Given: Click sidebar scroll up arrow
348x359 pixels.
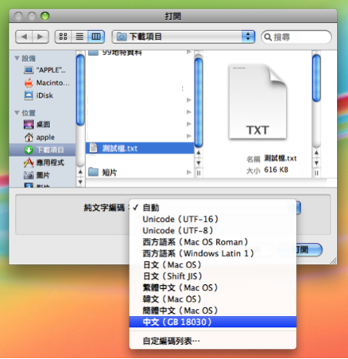Looking at the screenshot, I should click(x=80, y=172).
